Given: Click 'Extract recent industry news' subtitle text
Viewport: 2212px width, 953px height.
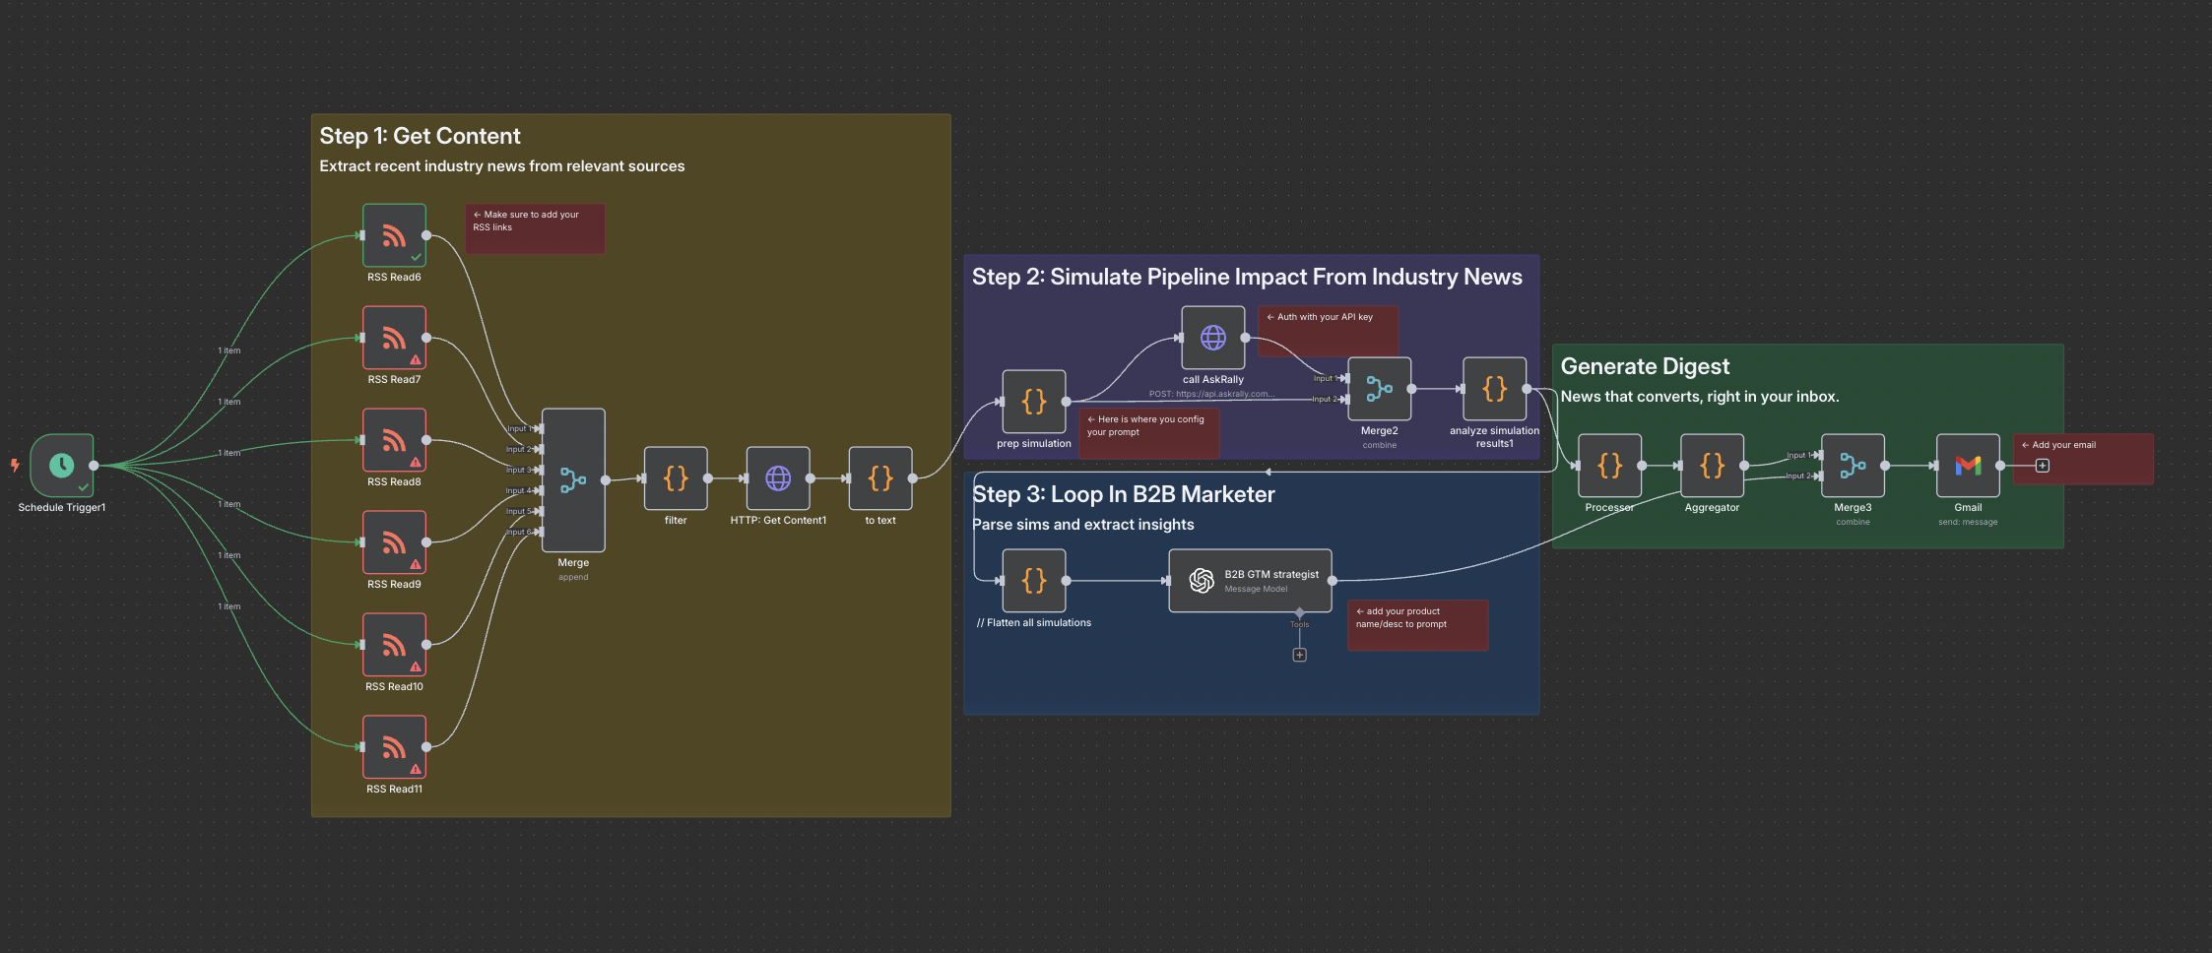Looking at the screenshot, I should click(502, 166).
